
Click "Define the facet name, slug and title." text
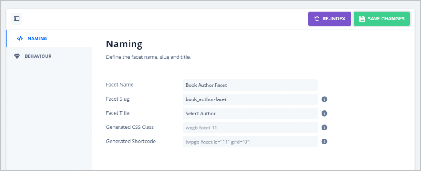148,57
